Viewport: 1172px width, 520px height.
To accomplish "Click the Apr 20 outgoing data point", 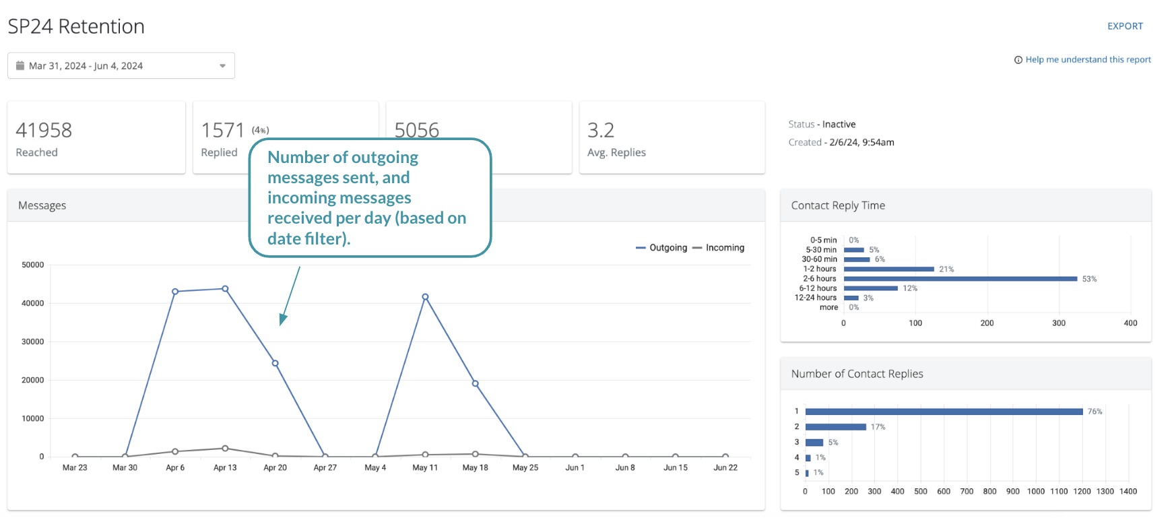I will [x=275, y=363].
